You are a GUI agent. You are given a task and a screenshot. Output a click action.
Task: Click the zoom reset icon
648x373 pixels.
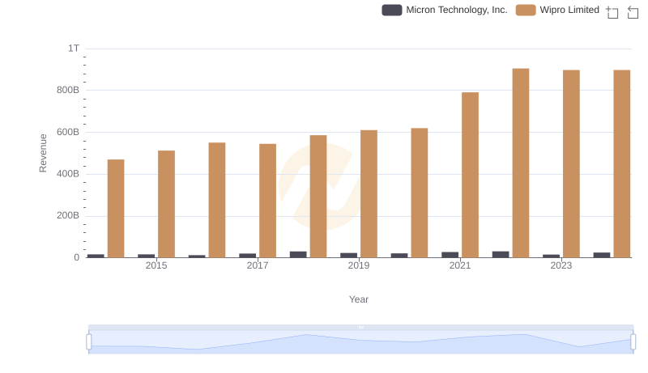(x=633, y=12)
